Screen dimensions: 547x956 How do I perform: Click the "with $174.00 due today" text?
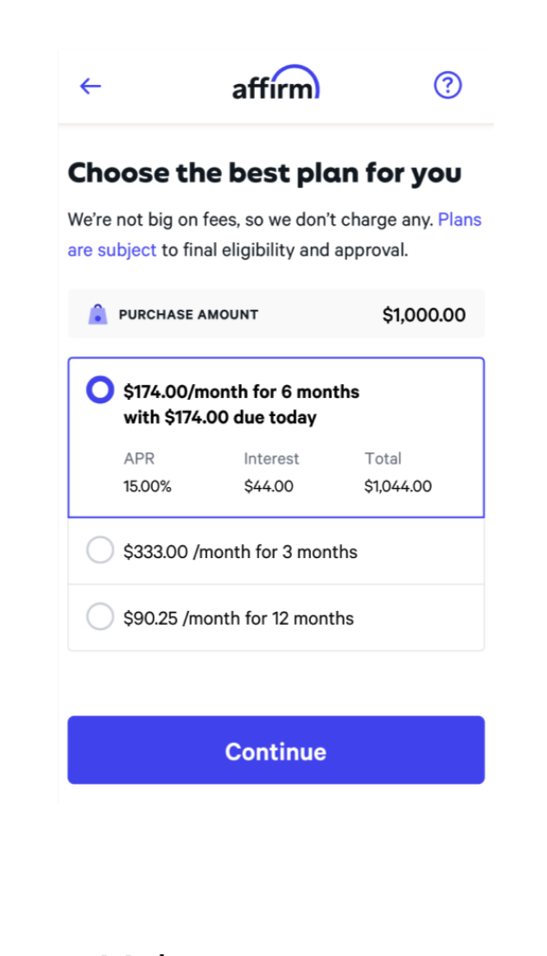[219, 418]
